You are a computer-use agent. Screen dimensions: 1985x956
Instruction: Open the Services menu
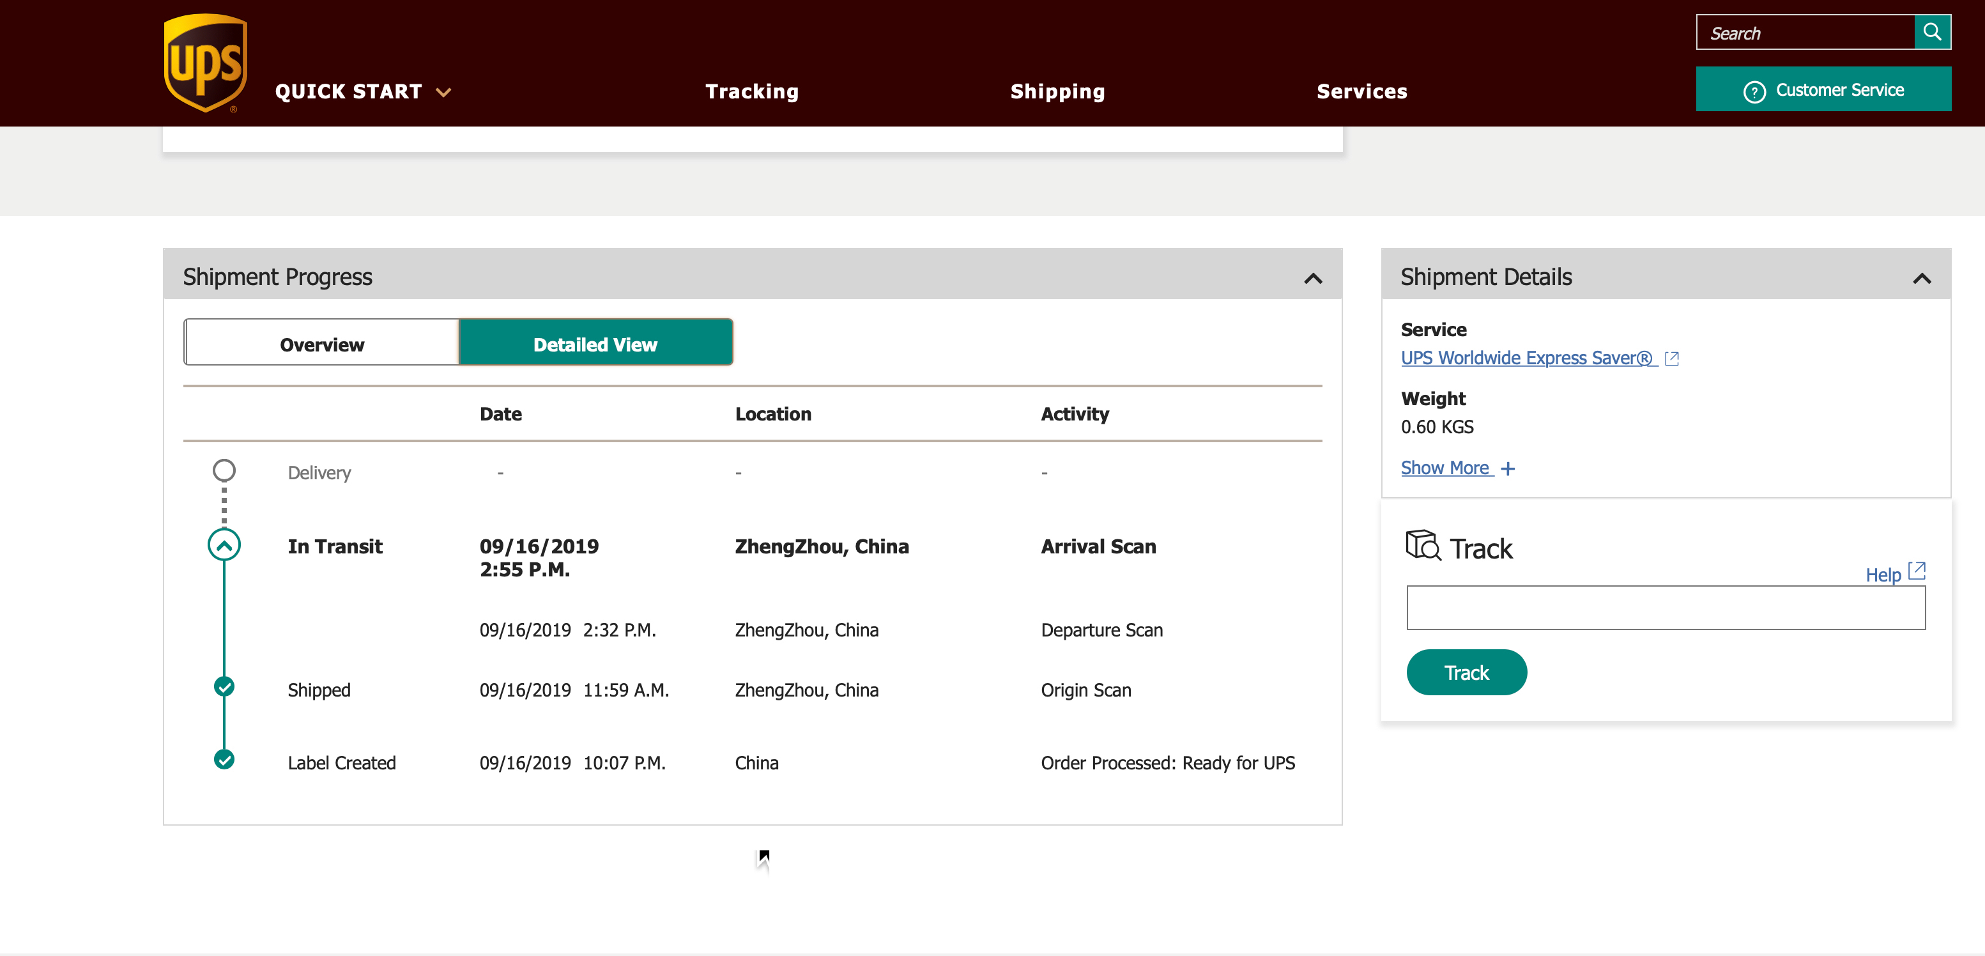[1361, 91]
